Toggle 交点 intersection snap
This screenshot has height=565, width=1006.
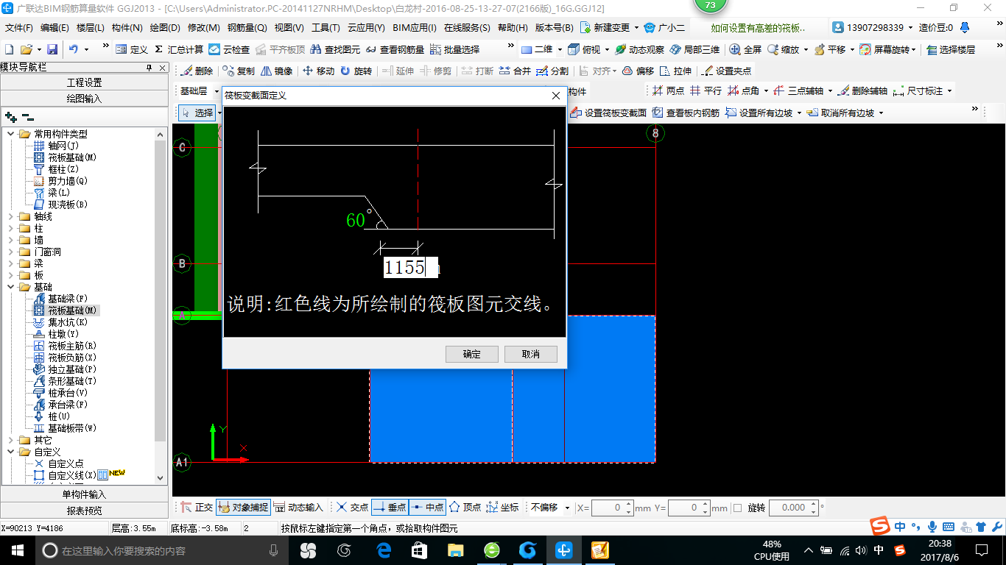coord(352,508)
